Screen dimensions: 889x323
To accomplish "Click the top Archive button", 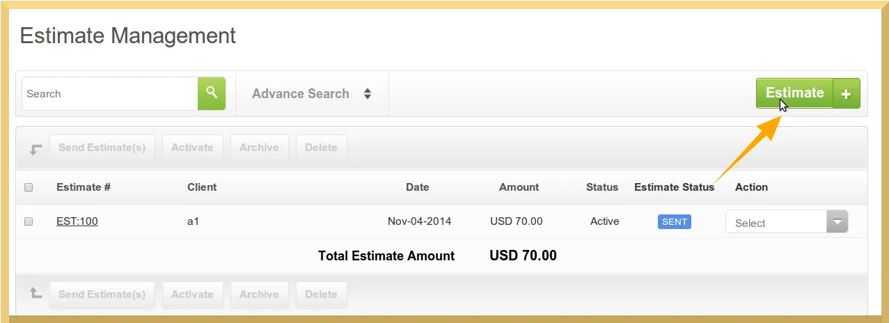I will click(x=259, y=148).
